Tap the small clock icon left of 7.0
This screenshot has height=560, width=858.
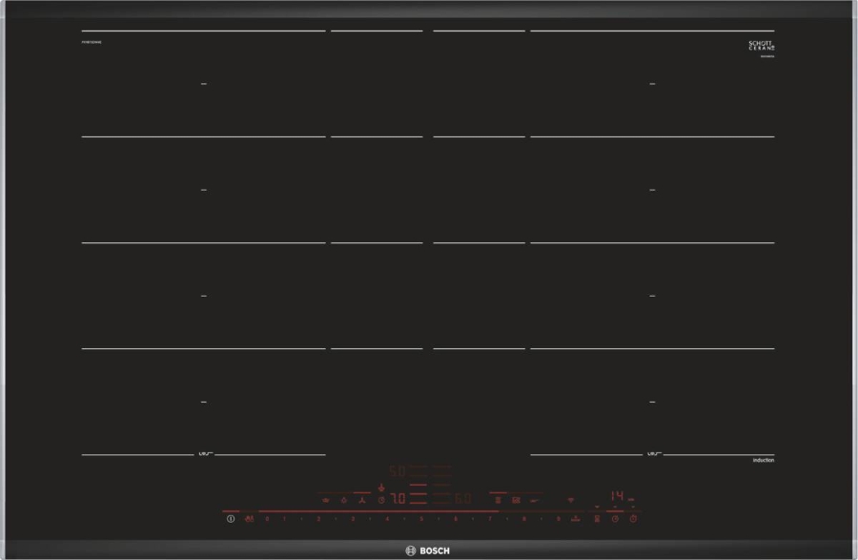pos(381,500)
